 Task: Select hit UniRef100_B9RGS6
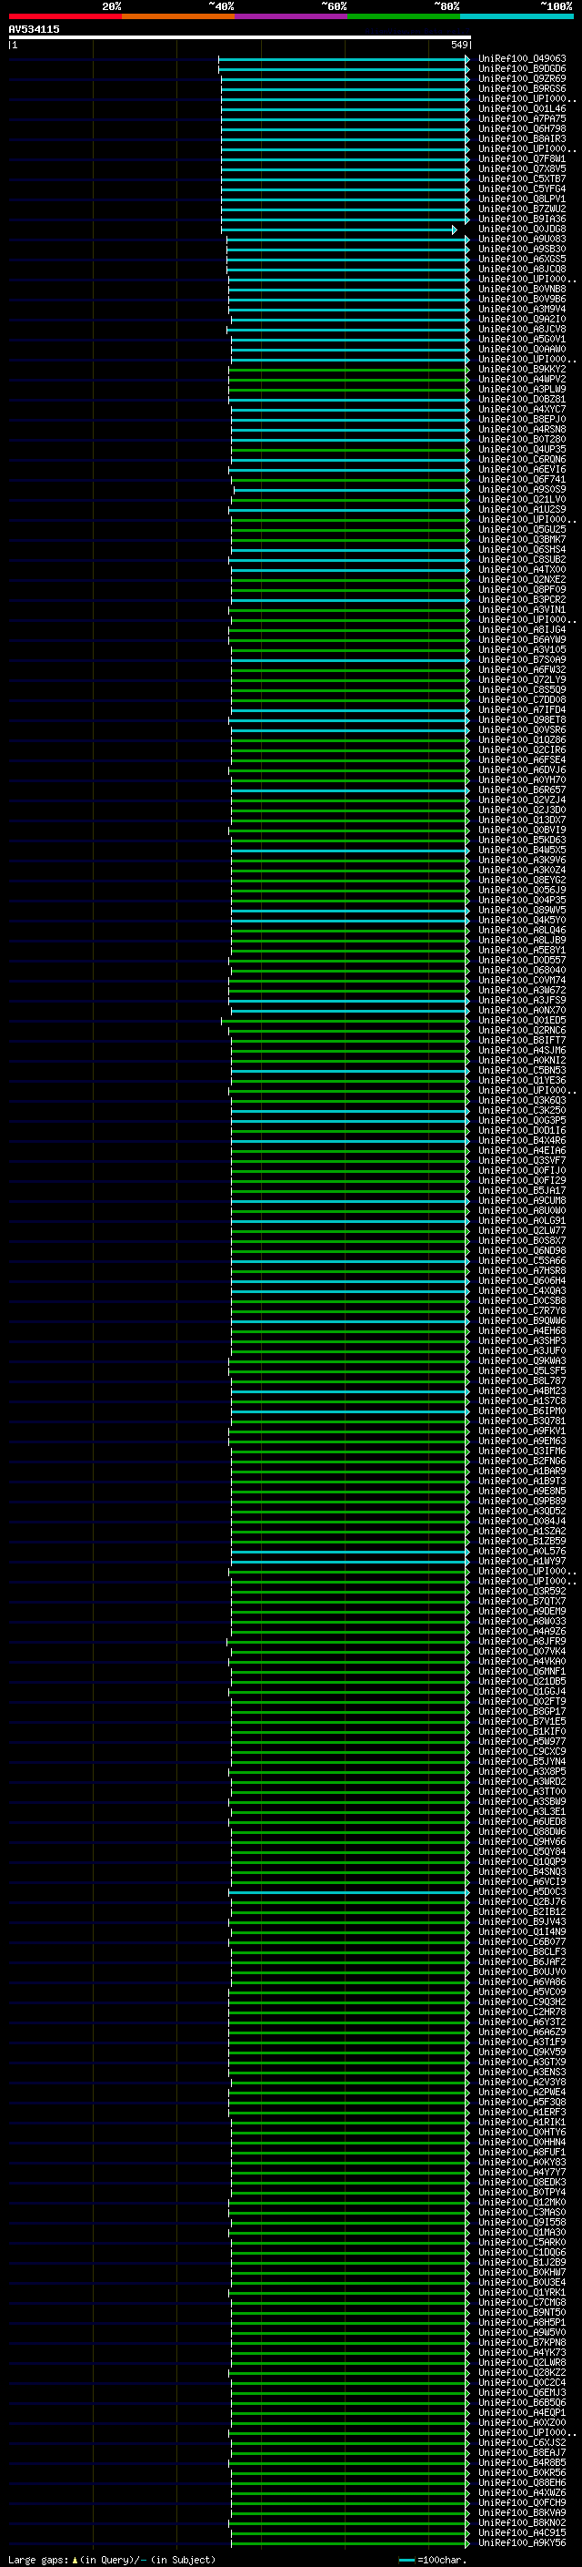[521, 88]
